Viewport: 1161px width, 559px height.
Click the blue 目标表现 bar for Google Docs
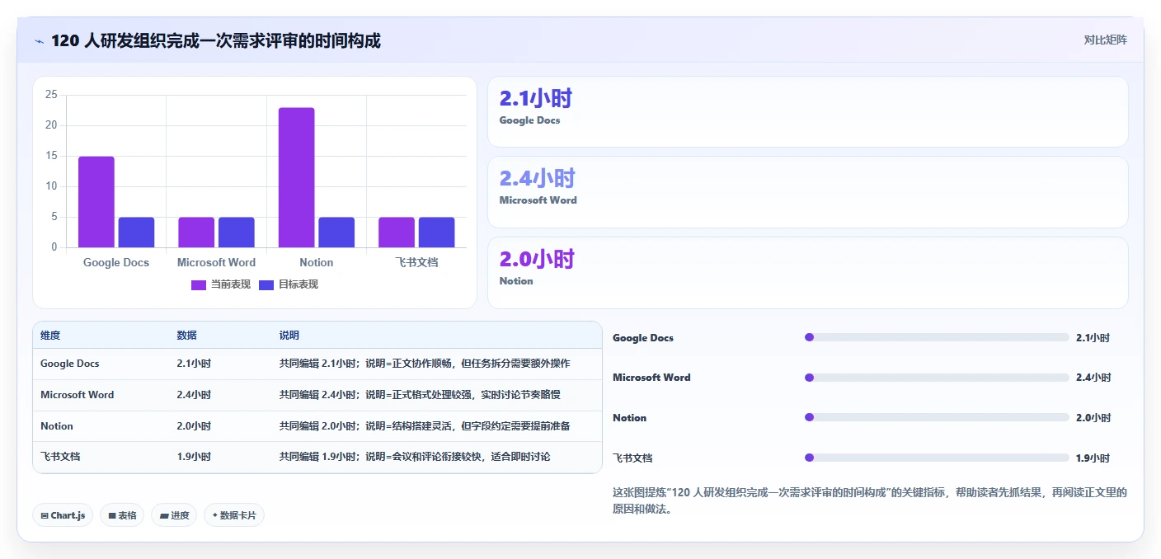click(136, 233)
